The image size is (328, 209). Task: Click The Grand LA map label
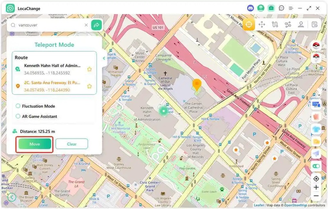click(x=76, y=184)
